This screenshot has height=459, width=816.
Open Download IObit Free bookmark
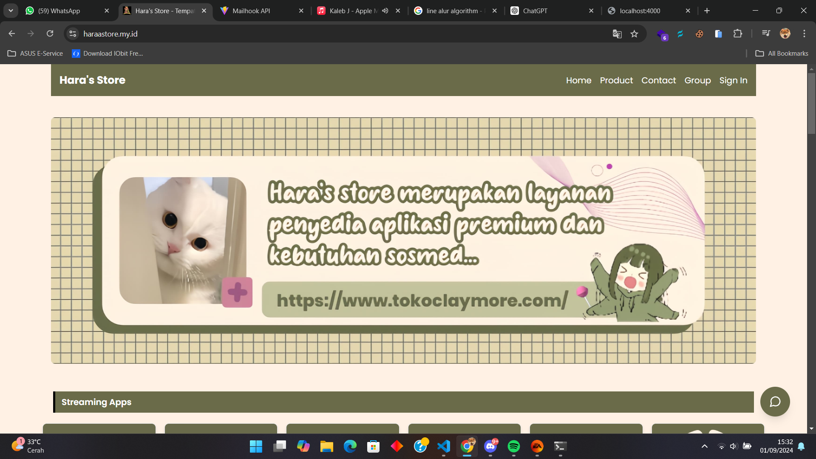click(108, 53)
